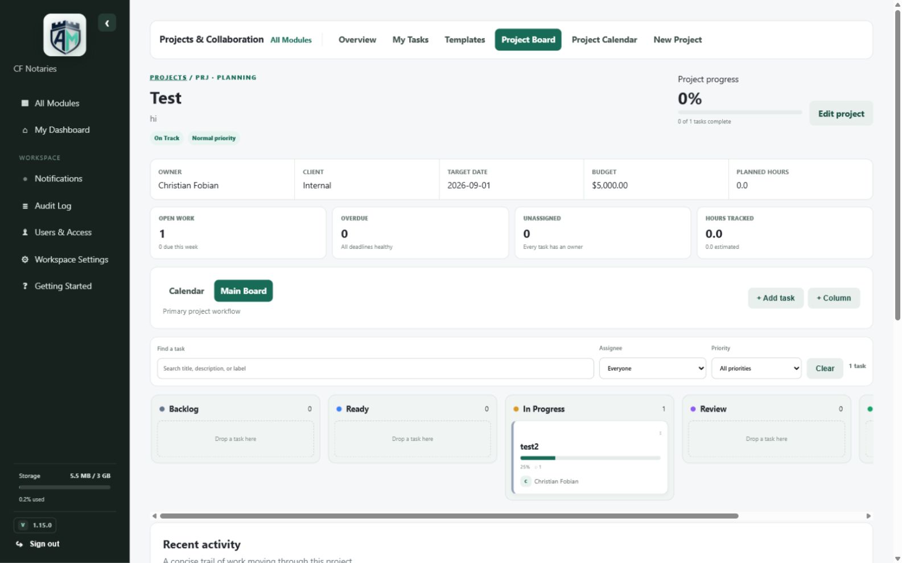Click the test2 task's 25% progress bar
This screenshot has width=902, height=563.
click(590, 458)
